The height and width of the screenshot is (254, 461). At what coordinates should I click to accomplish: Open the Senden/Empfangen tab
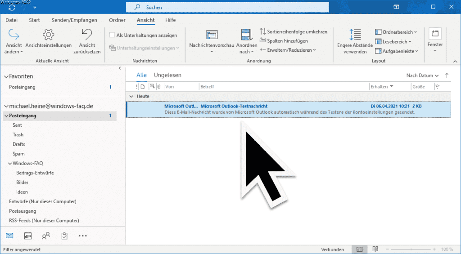(x=74, y=20)
